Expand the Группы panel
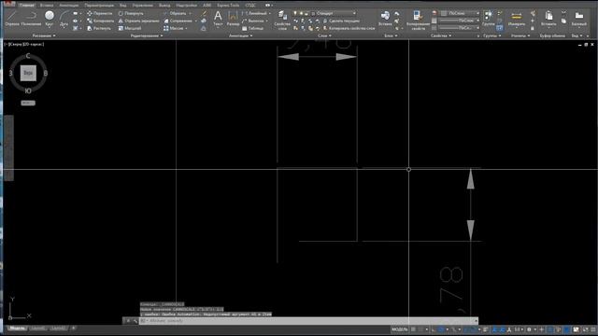This screenshot has height=336, width=598. tap(492, 35)
